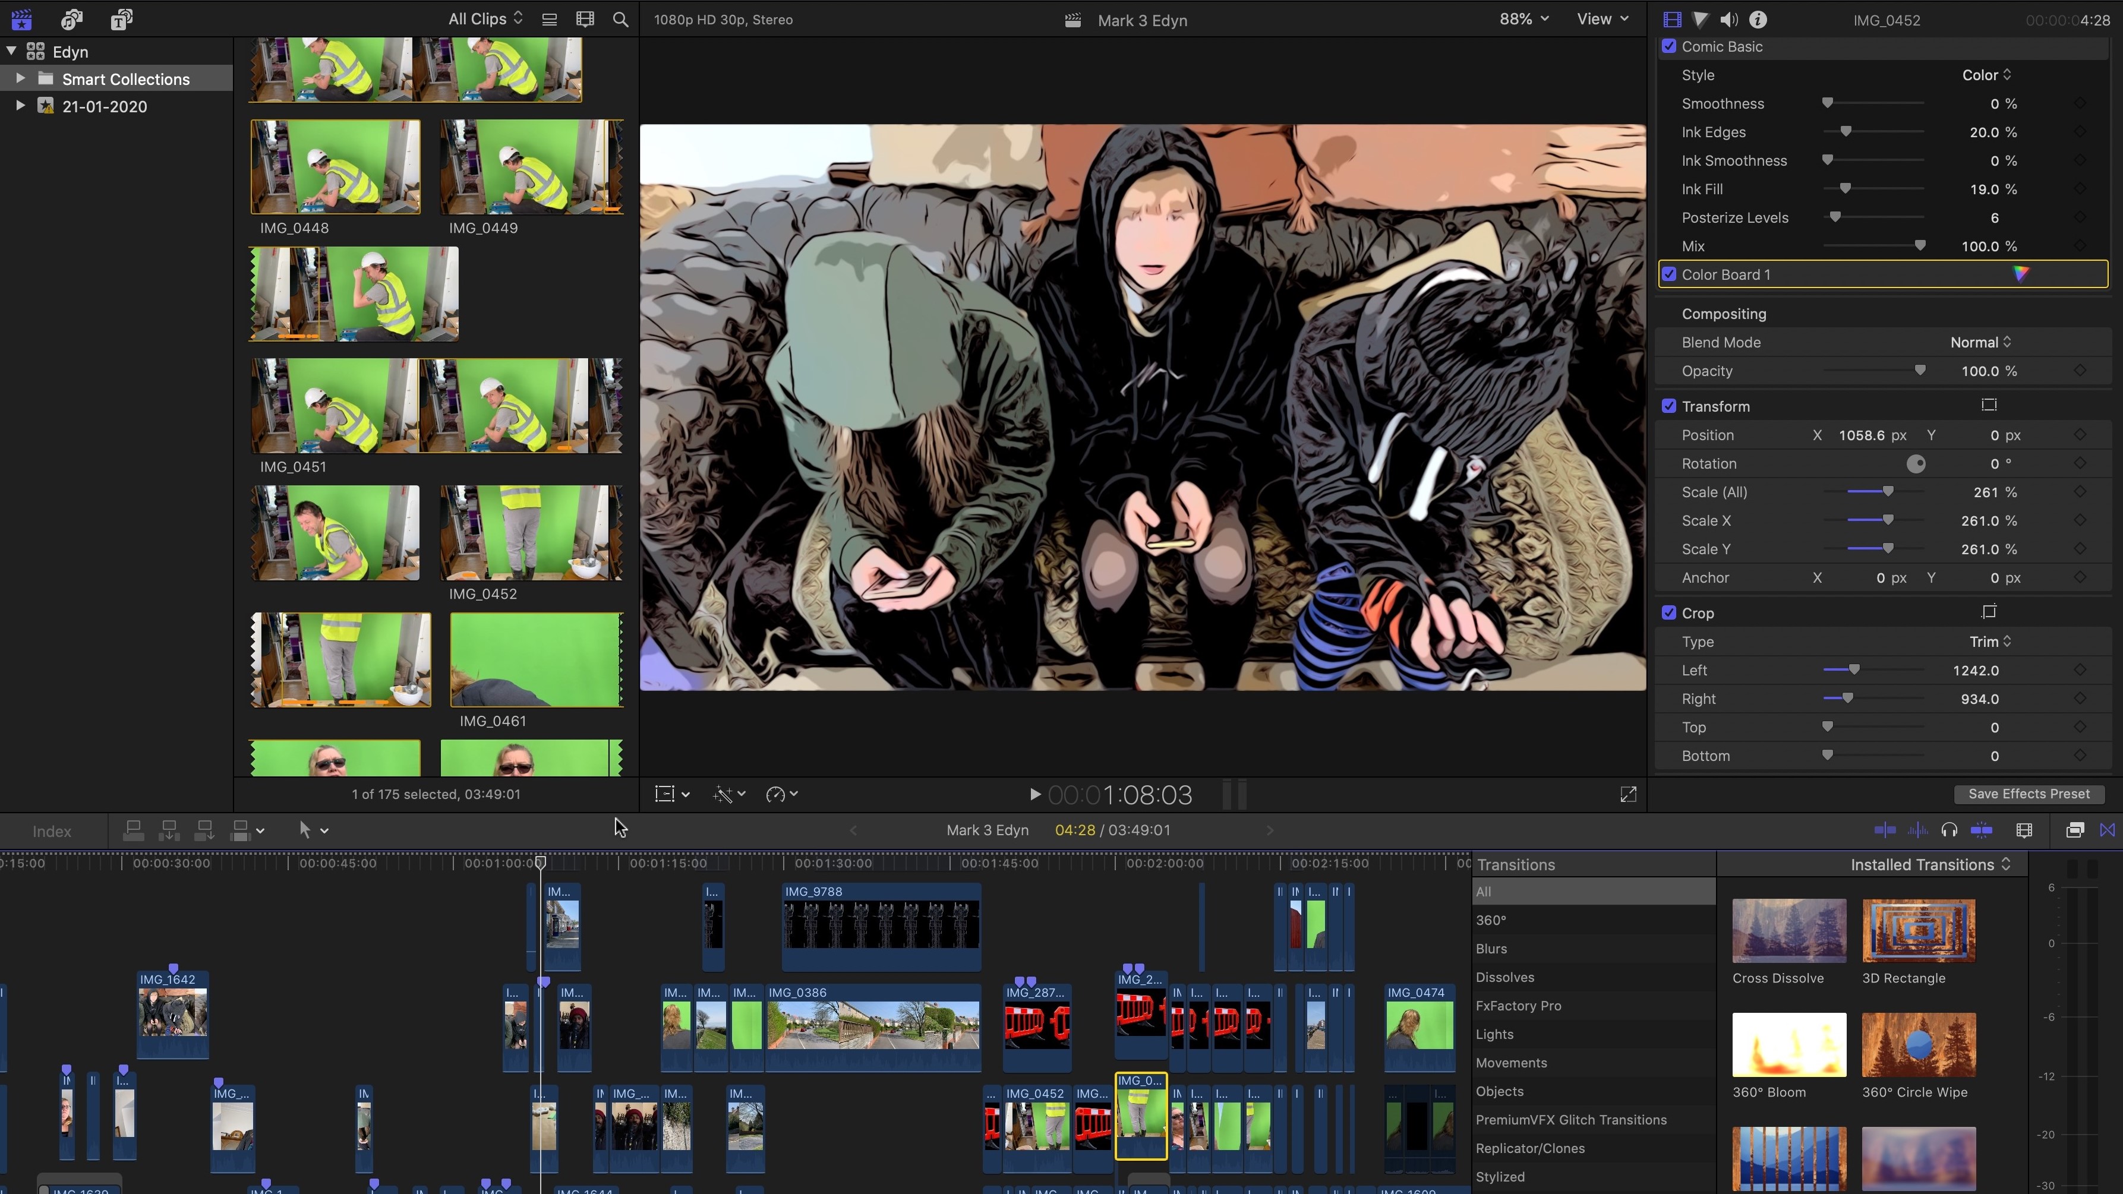Toggle Comic Basic effect checkbox

click(x=1668, y=47)
